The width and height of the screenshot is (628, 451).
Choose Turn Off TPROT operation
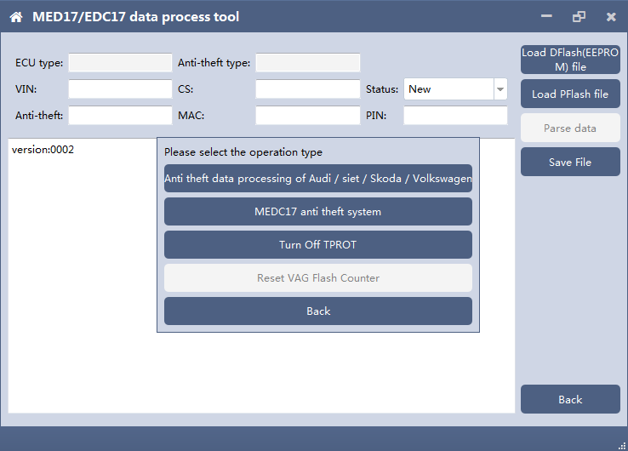[x=318, y=245]
